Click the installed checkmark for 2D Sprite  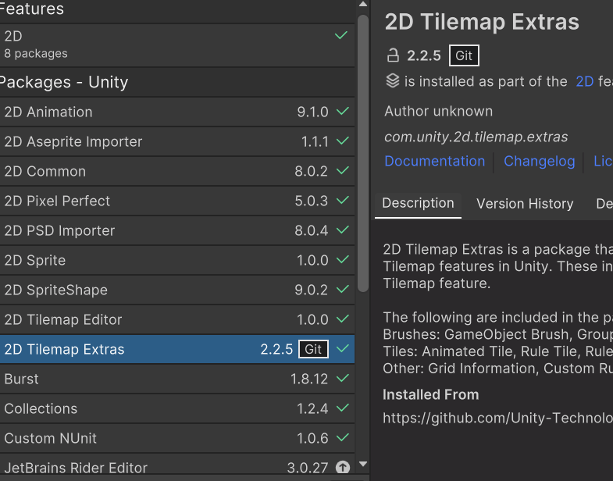pyautogui.click(x=343, y=260)
